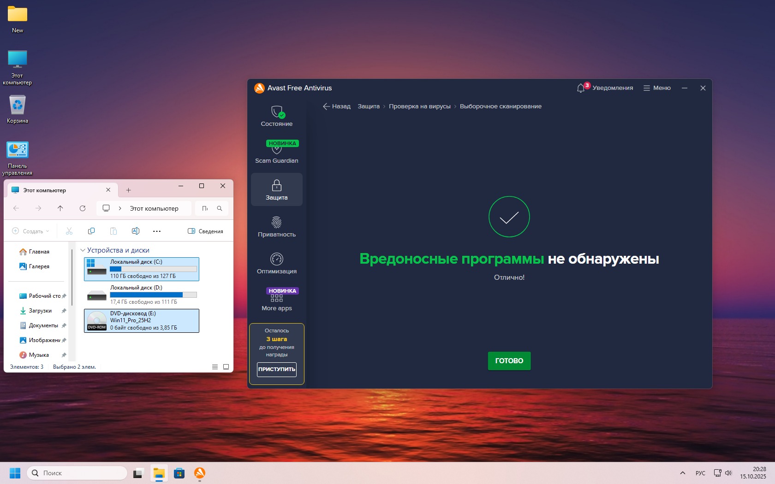Image resolution: width=775 pixels, height=484 pixels.
Task: Open the See more (…) toolbar menu
Action: pos(157,231)
